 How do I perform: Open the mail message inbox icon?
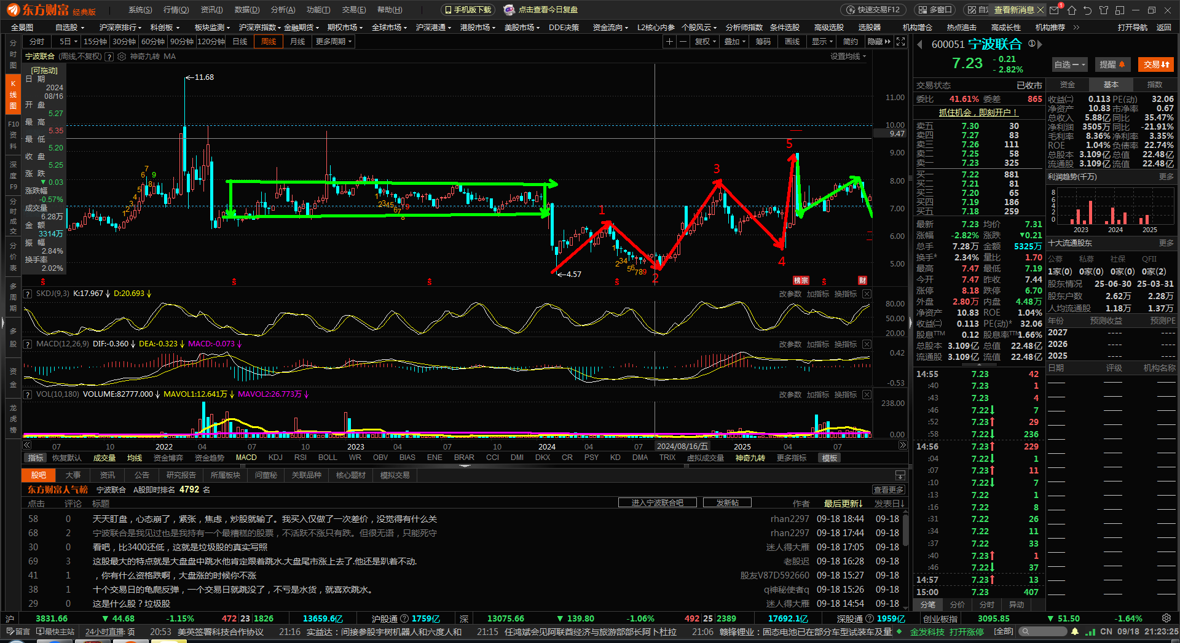tap(1055, 10)
